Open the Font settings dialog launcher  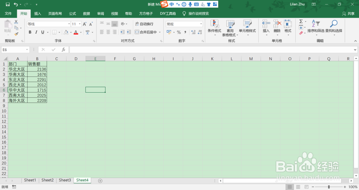click(x=94, y=41)
